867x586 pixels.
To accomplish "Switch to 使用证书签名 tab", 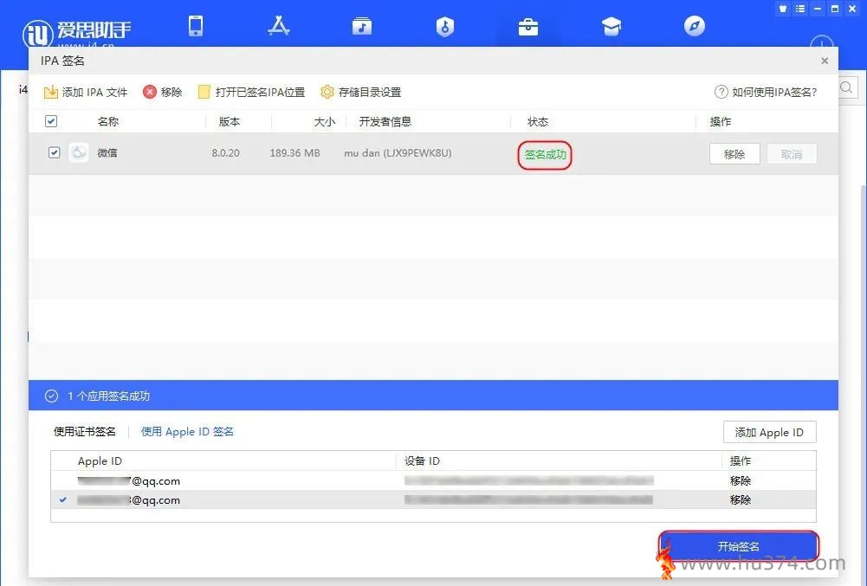I will [85, 432].
